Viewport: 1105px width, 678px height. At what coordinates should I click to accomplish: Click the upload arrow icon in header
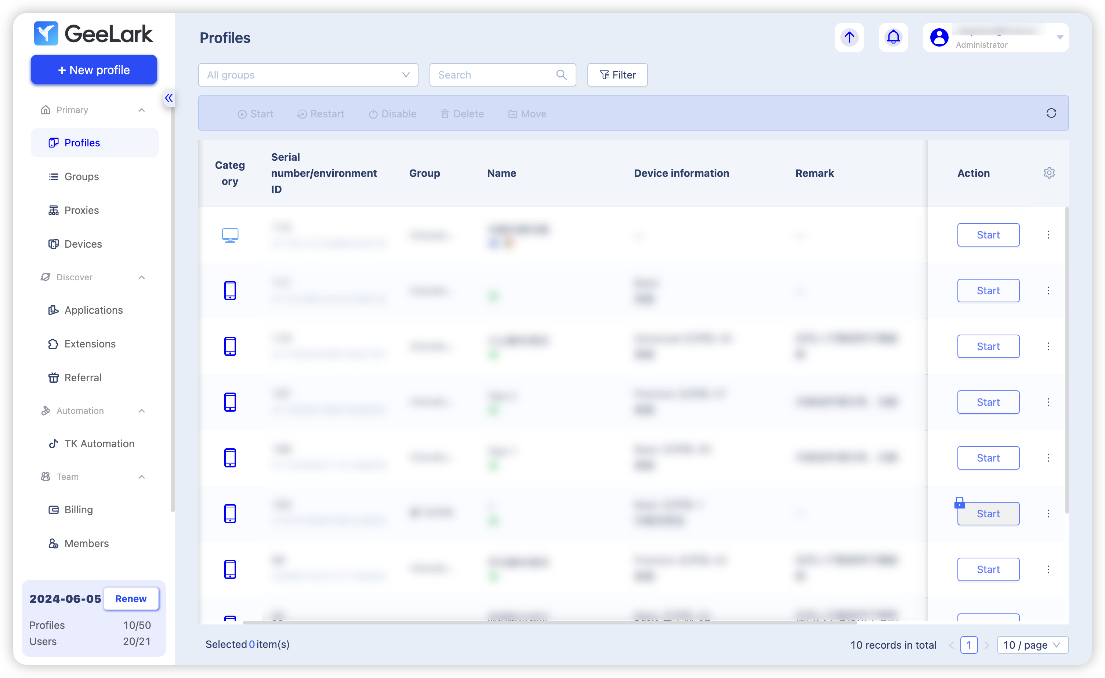coord(849,37)
